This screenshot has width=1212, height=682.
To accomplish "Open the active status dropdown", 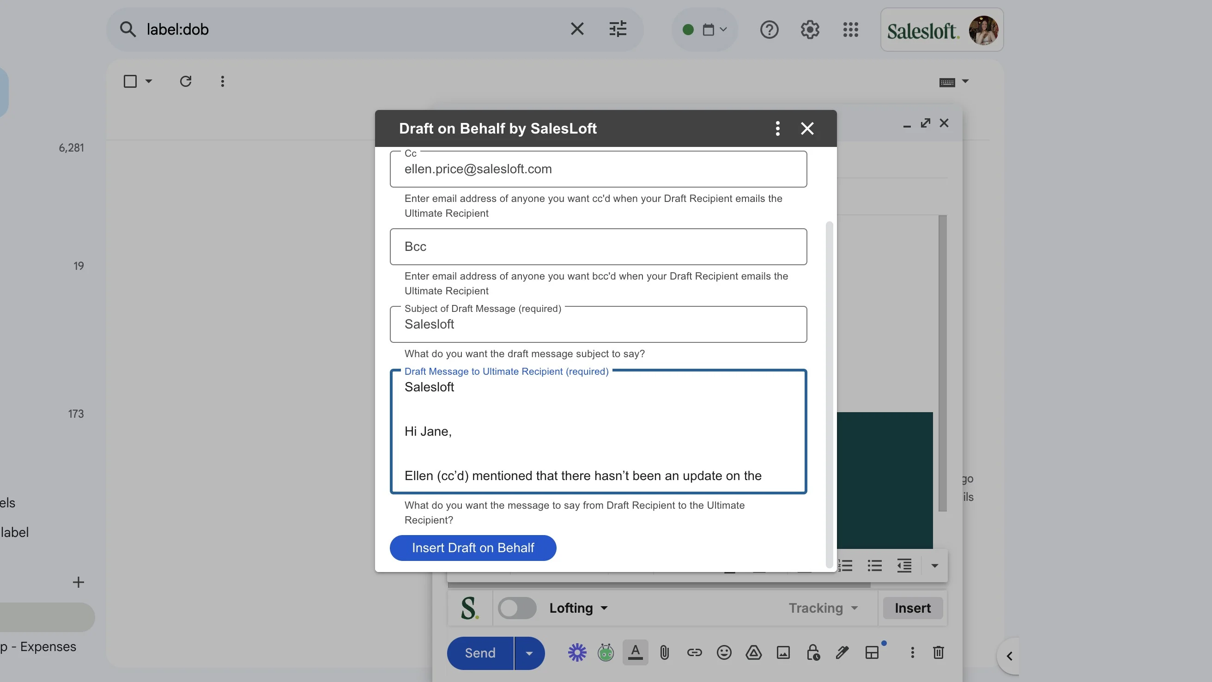I will click(704, 30).
